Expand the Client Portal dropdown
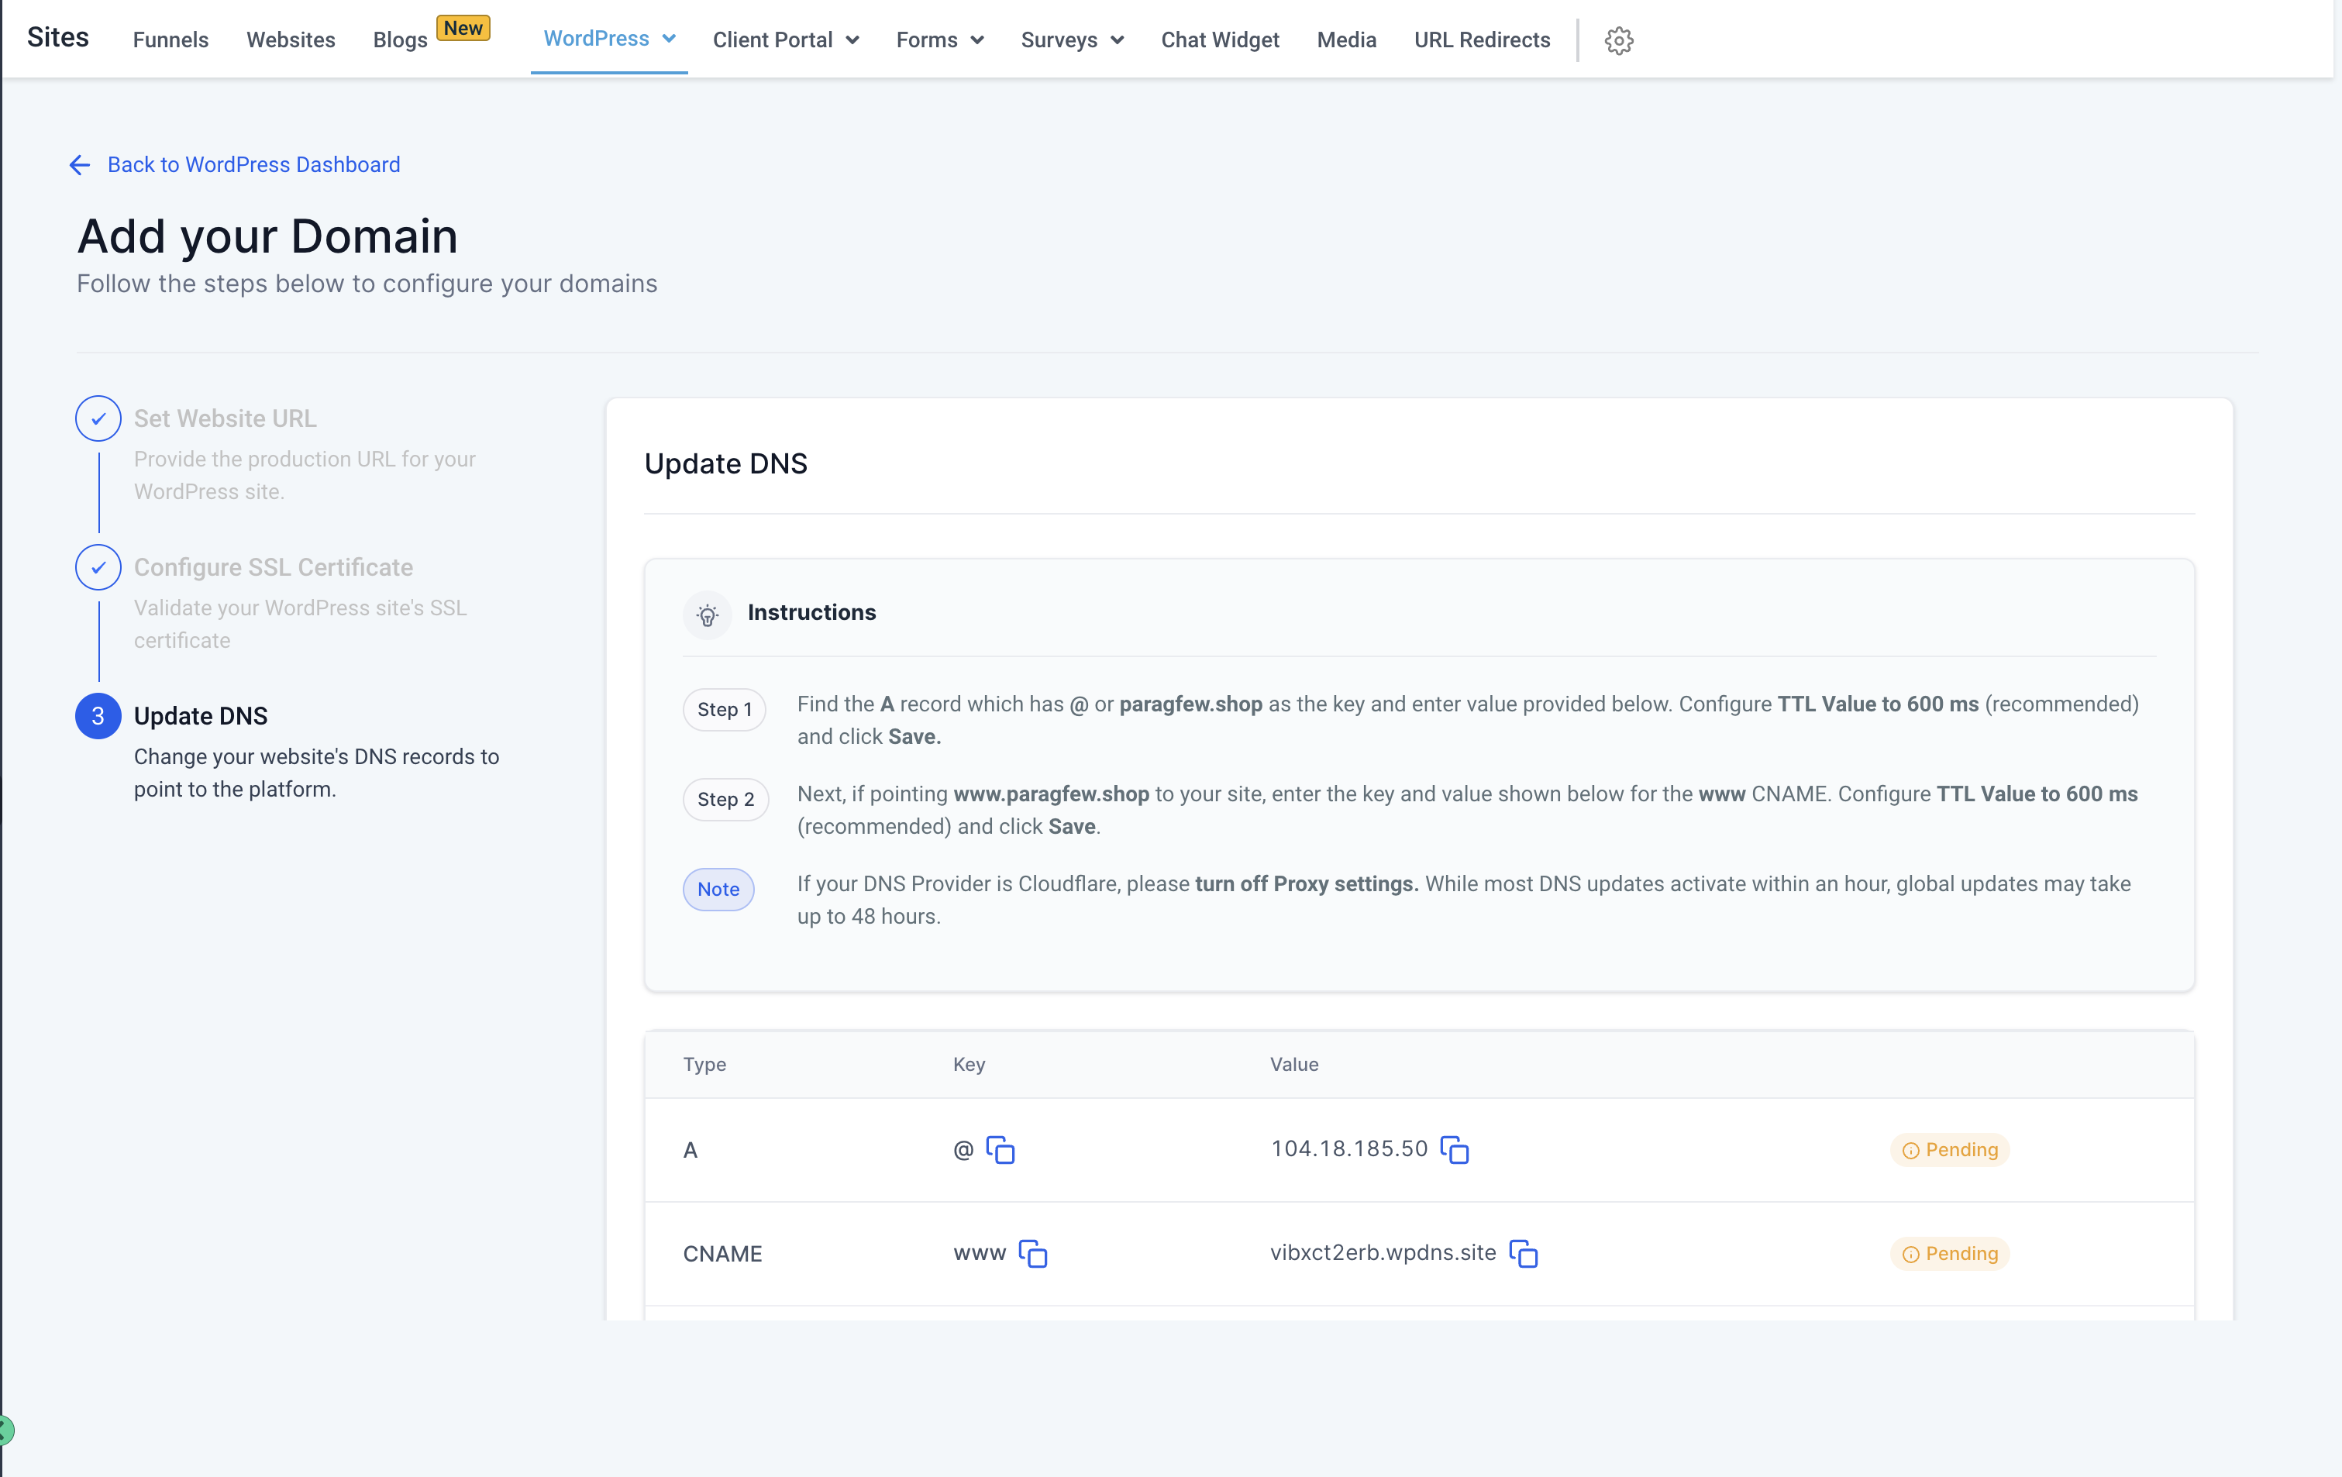2342x1477 pixels. pos(785,40)
